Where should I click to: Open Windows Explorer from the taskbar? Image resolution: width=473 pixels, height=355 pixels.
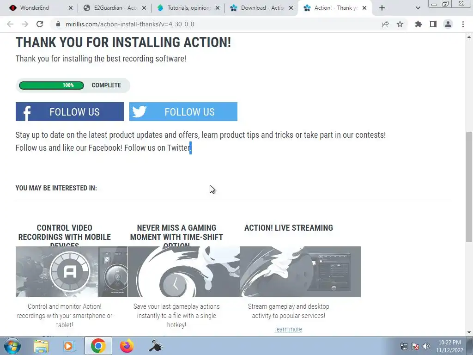coord(41,346)
